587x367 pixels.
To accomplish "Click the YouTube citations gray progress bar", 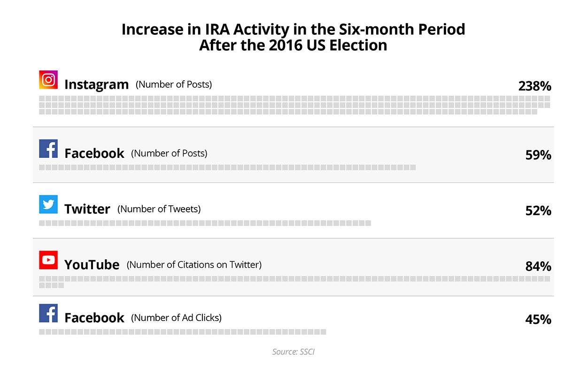I will coord(294,282).
